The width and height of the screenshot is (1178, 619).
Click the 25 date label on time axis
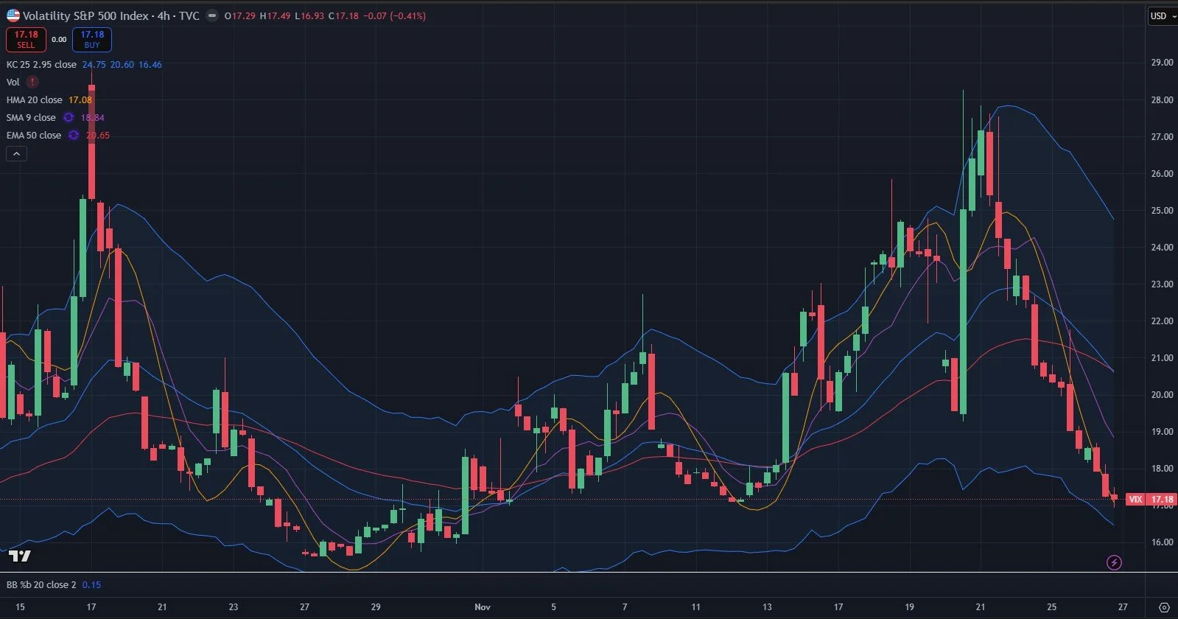click(x=1051, y=606)
